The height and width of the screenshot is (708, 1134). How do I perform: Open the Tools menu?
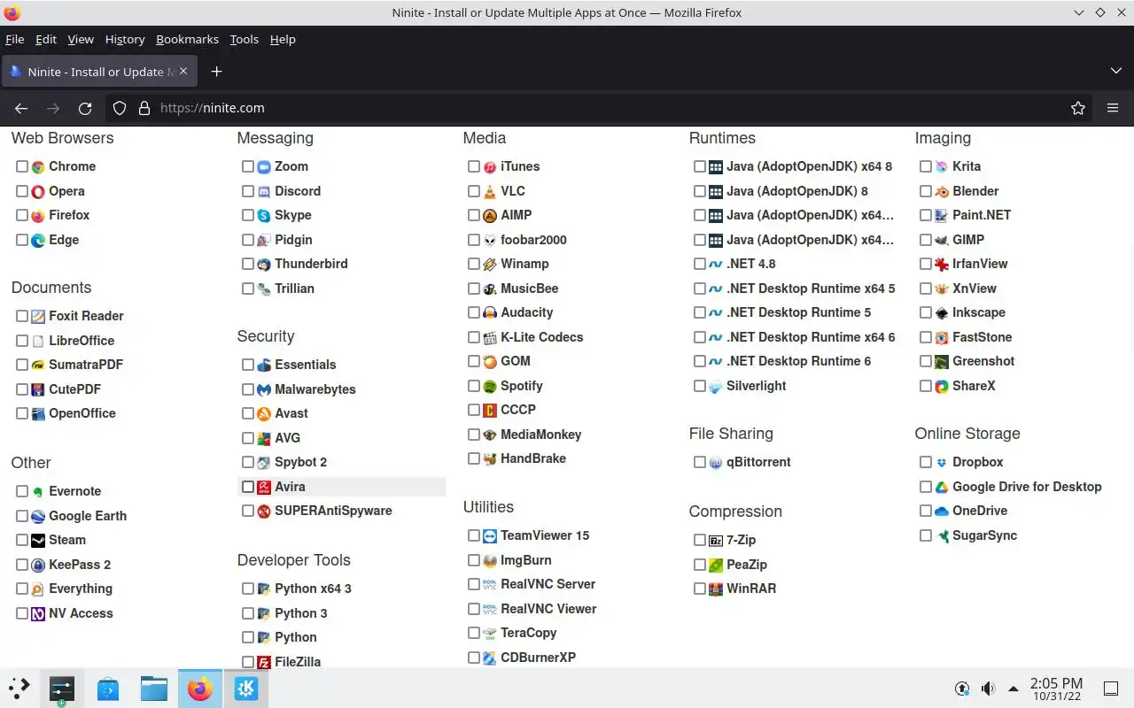[245, 39]
